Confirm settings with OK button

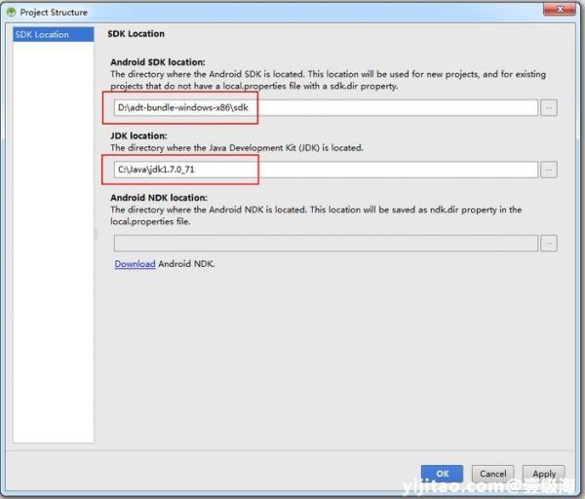point(442,474)
